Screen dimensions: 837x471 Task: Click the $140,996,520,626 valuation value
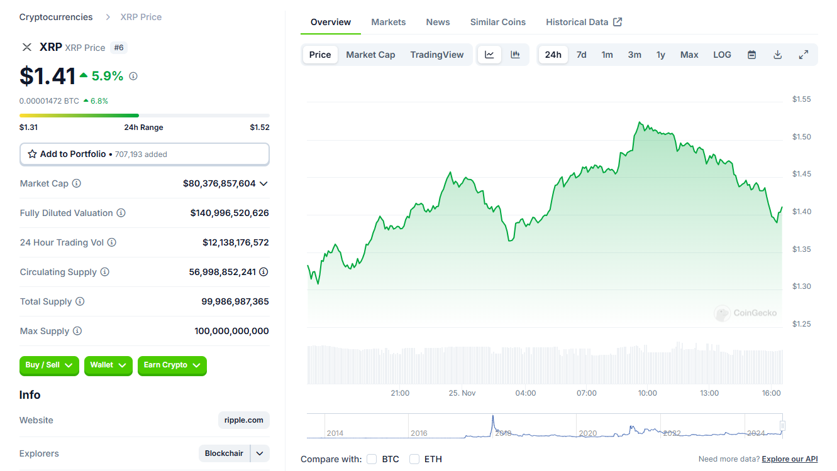pyautogui.click(x=230, y=213)
